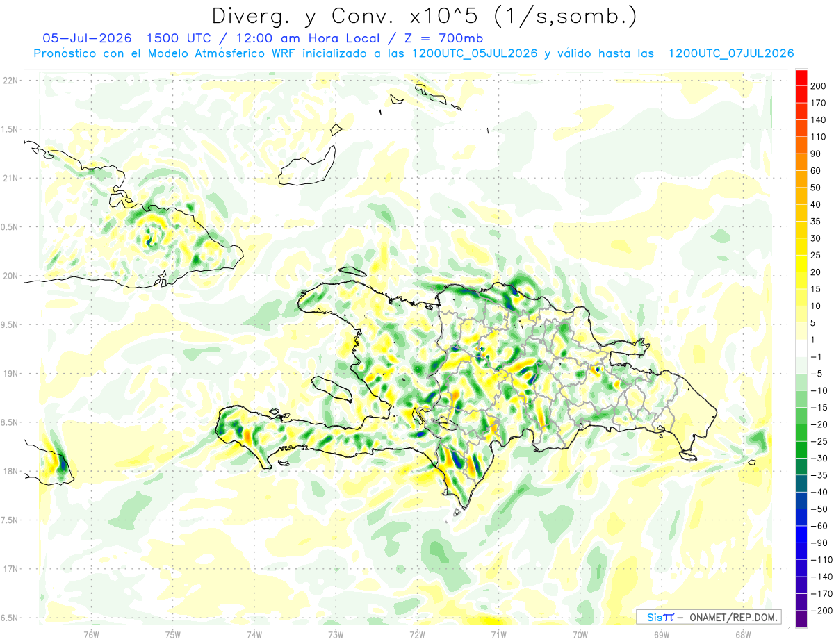Click the '200' value on the color scale
834x644 pixels.
818,86
